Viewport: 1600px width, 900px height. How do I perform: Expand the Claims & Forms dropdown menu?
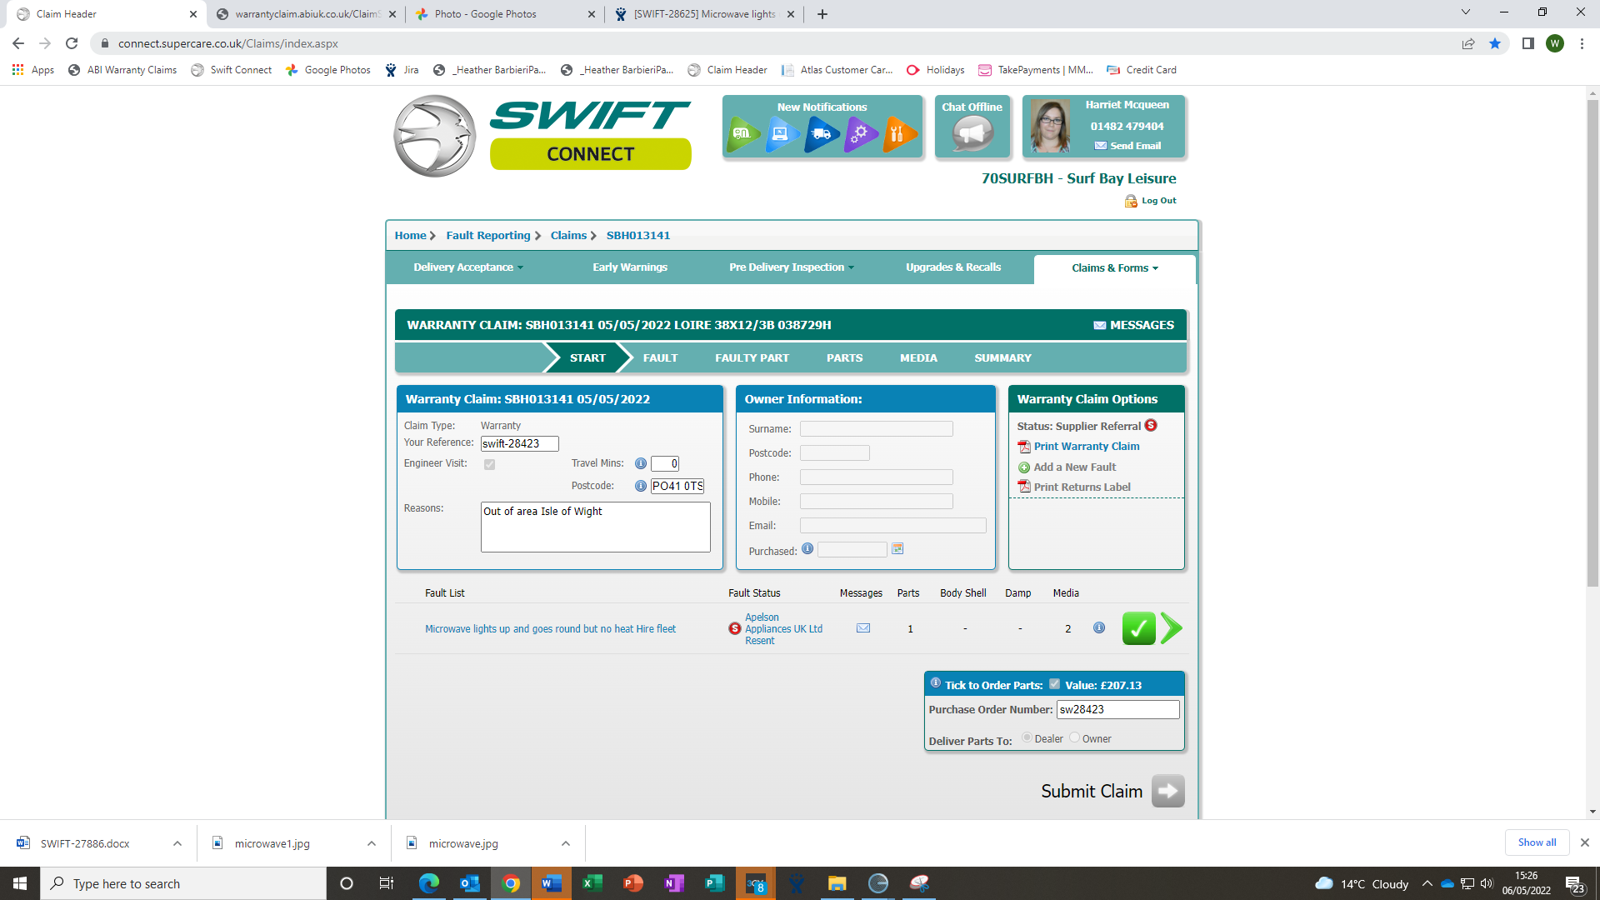[x=1114, y=268]
